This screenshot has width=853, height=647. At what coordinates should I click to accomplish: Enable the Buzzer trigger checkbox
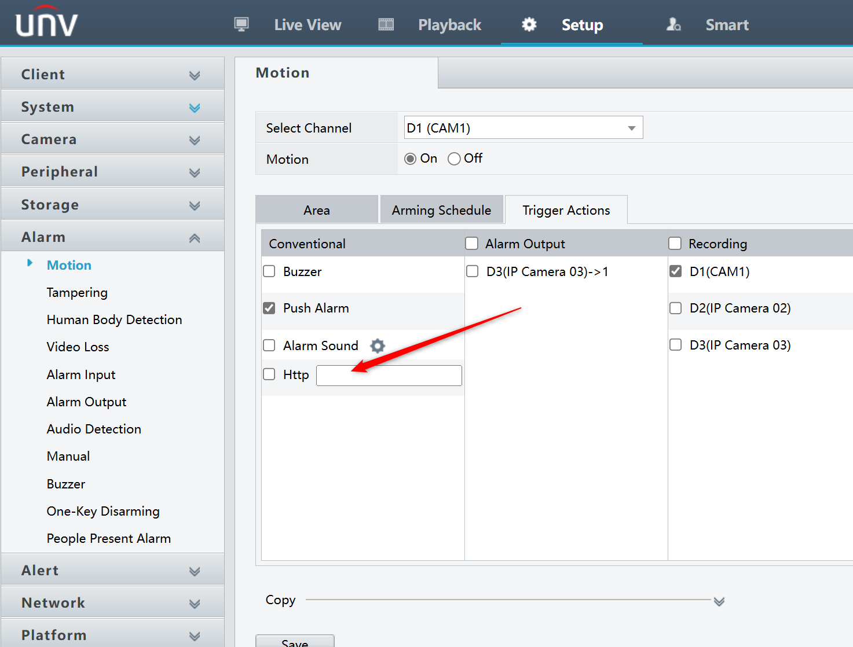(x=269, y=271)
